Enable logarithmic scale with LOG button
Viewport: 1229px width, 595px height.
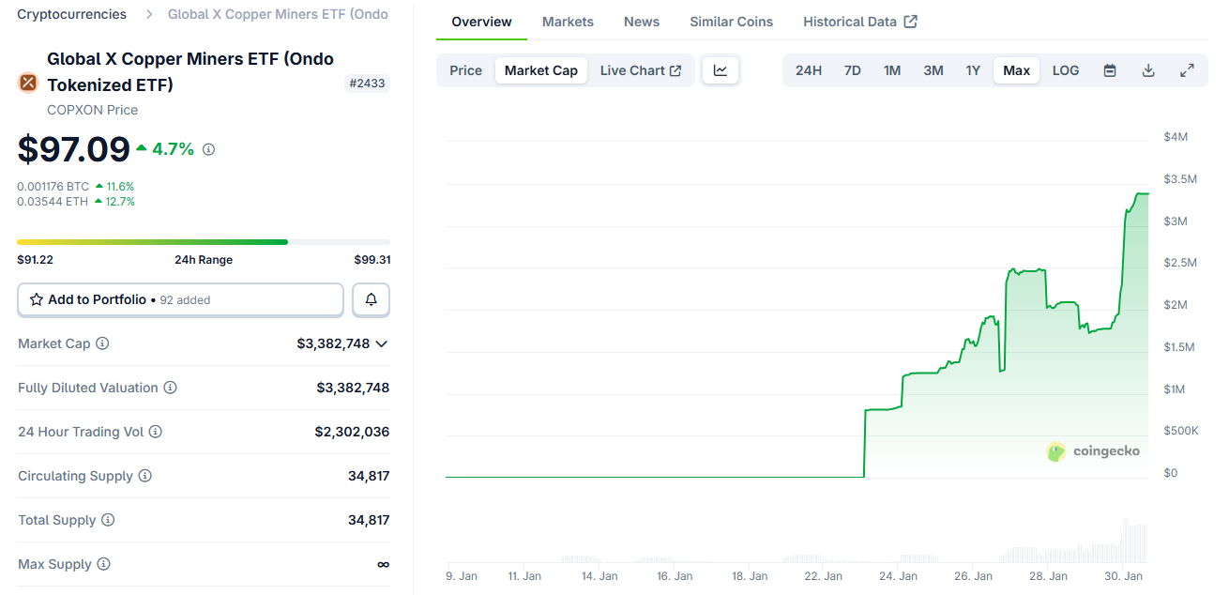pyautogui.click(x=1065, y=69)
